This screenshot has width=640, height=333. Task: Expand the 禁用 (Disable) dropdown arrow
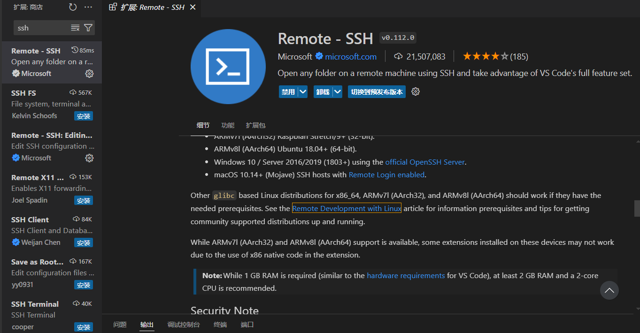[303, 92]
